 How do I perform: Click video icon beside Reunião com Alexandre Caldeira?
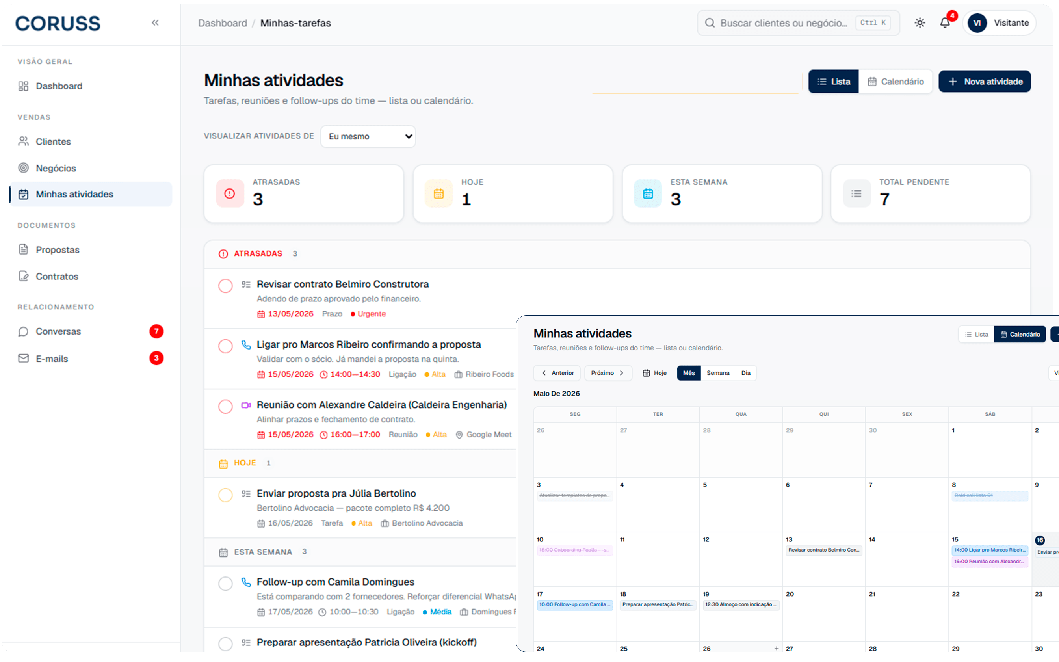246,405
